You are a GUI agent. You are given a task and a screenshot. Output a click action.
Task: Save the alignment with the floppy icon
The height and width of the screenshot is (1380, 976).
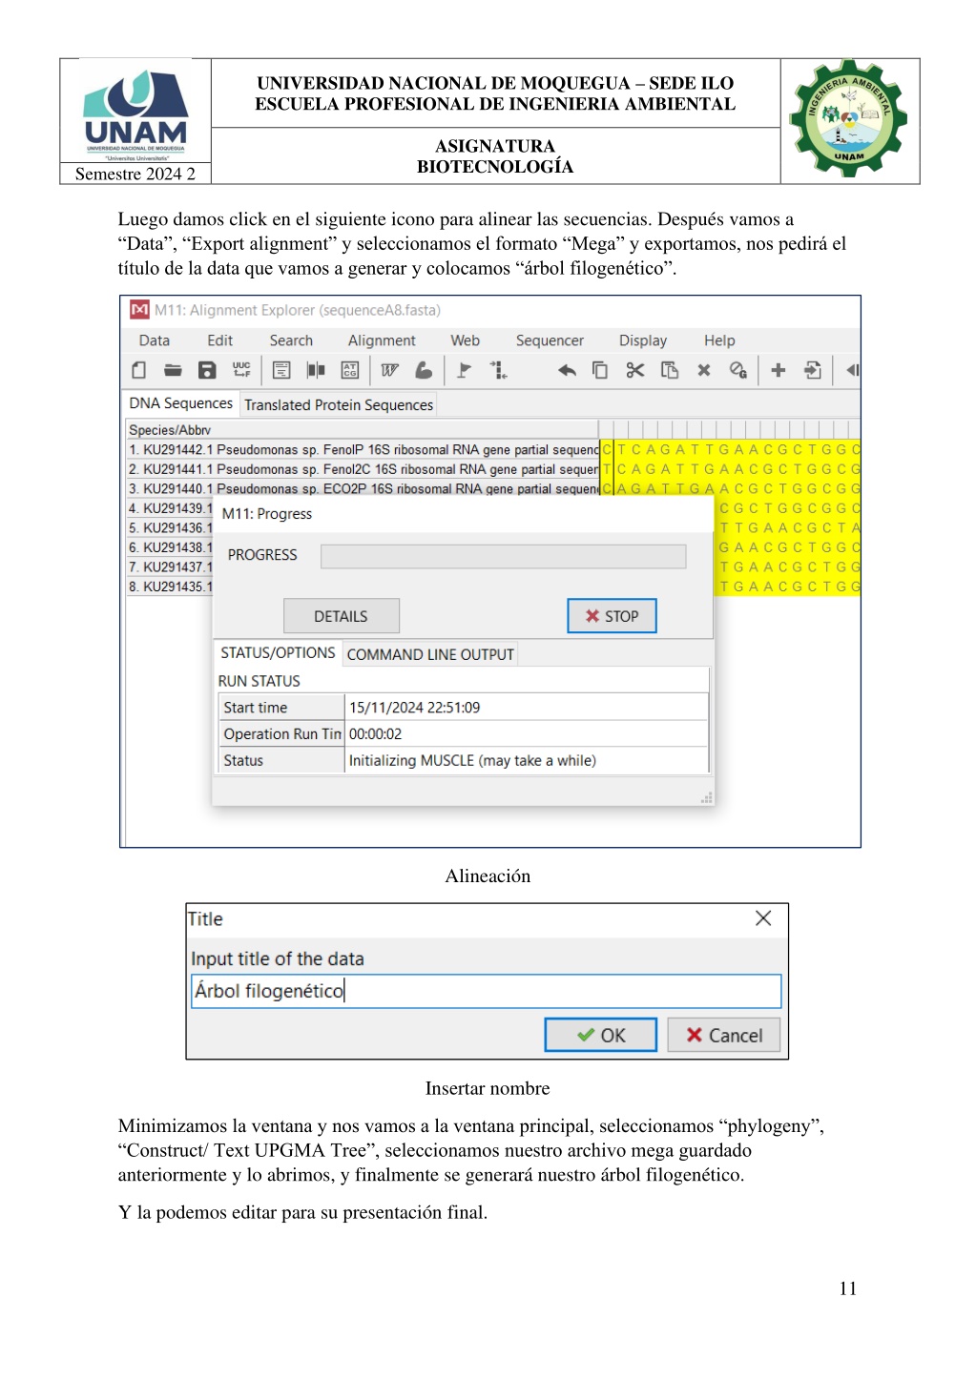[x=207, y=370]
